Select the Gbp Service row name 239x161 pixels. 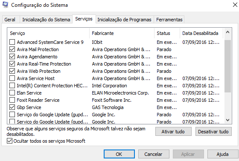29,107
